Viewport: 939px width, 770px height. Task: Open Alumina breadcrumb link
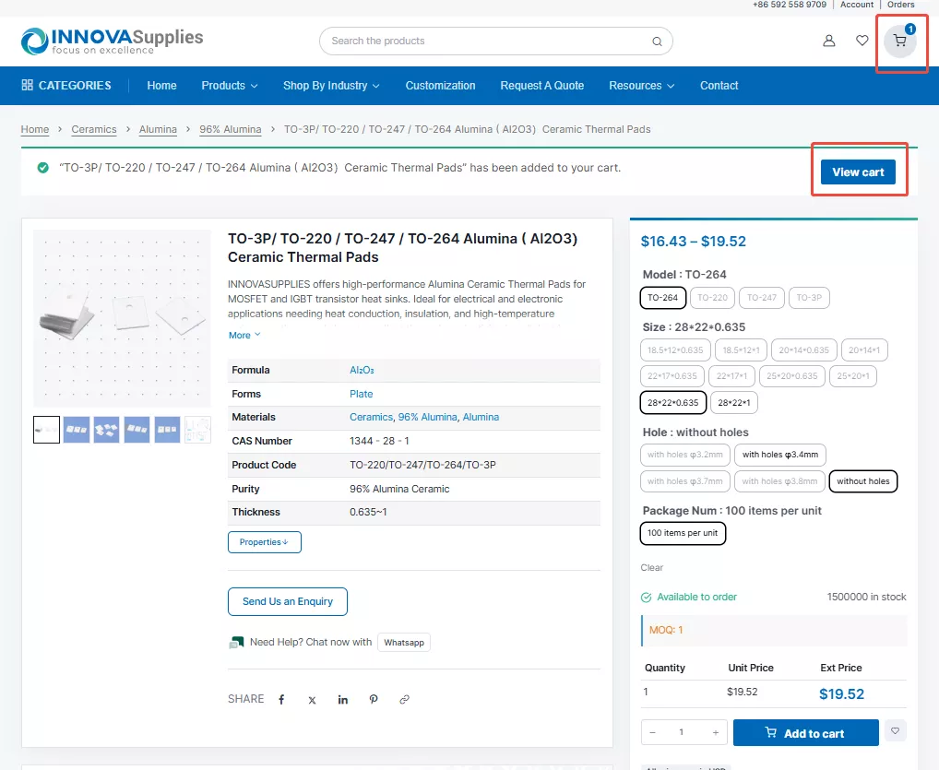point(158,129)
